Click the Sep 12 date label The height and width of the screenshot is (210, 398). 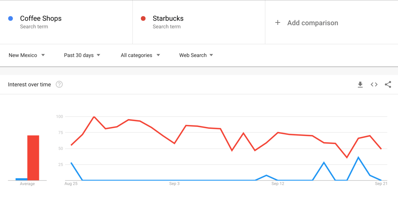[x=278, y=184]
